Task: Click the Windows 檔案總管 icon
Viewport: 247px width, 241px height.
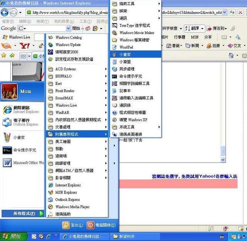Action: pyautogui.click(x=114, y=40)
